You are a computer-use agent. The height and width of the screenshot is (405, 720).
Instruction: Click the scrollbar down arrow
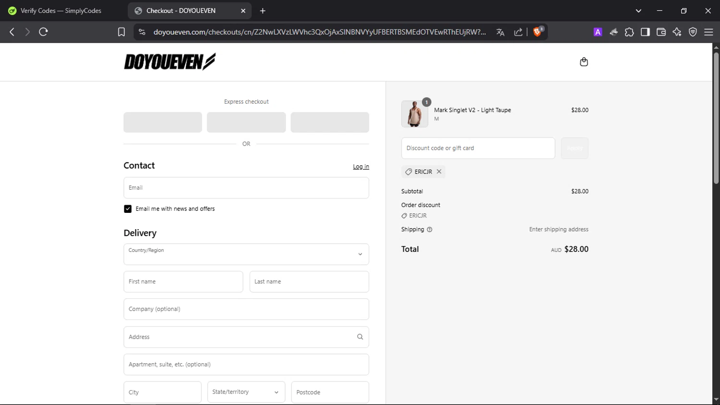coord(716,400)
